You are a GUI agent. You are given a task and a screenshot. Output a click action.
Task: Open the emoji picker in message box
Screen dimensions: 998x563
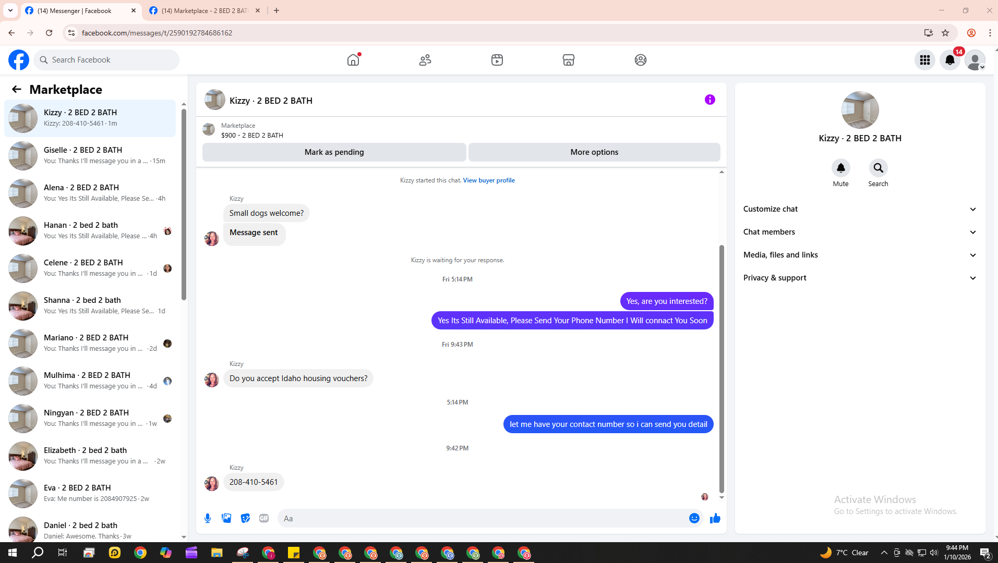(x=694, y=518)
